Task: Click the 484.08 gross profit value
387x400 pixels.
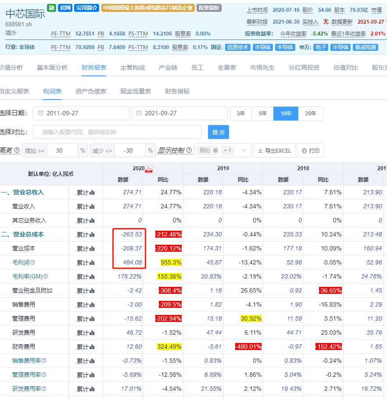Action: click(132, 262)
